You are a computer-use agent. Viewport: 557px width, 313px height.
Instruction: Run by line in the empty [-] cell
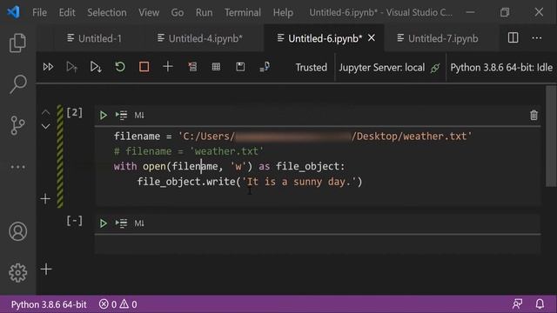pyautogui.click(x=121, y=223)
